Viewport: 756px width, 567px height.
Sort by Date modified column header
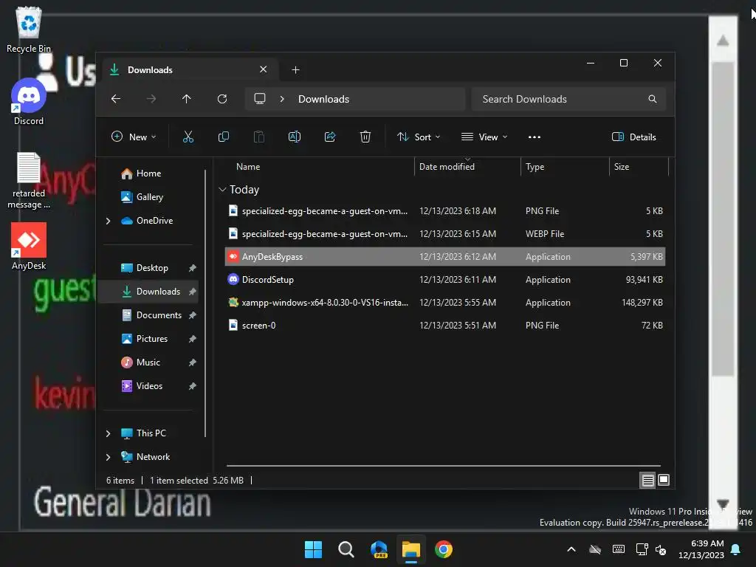[467, 167]
